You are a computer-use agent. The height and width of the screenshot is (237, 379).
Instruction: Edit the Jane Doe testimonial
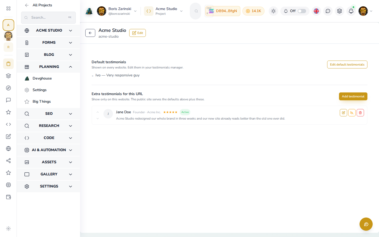pyautogui.click(x=343, y=113)
